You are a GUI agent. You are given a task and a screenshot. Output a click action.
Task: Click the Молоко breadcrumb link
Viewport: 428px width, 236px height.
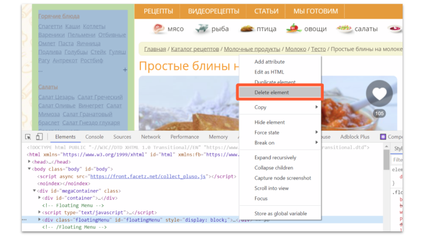click(295, 49)
